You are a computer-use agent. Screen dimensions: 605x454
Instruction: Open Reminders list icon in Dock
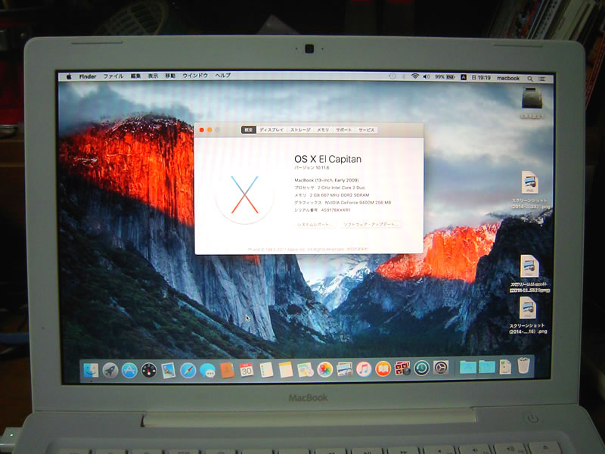[266, 370]
